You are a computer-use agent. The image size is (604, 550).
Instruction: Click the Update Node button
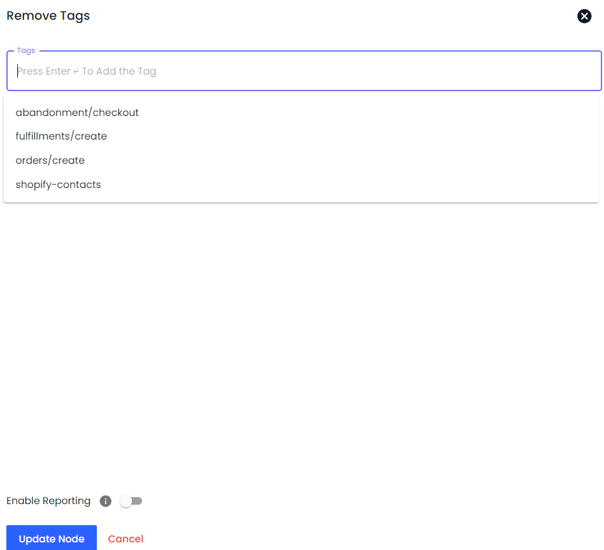click(52, 539)
